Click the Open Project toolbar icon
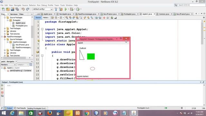The height and width of the screenshot is (116, 206). coord(13,9)
